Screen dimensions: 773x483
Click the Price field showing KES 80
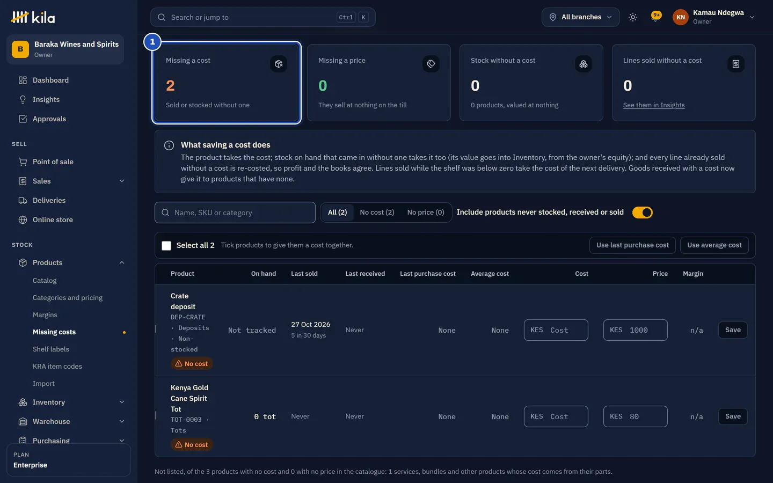[636, 416]
